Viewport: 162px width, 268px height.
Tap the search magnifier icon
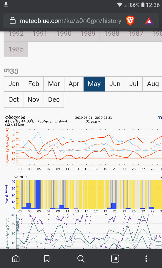click(x=81, y=259)
